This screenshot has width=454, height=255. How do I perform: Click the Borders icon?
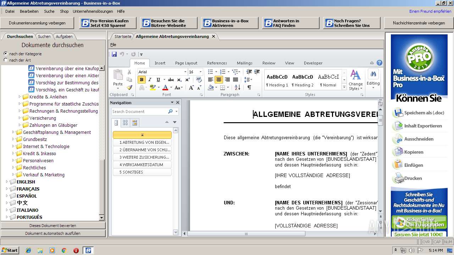pos(223,87)
